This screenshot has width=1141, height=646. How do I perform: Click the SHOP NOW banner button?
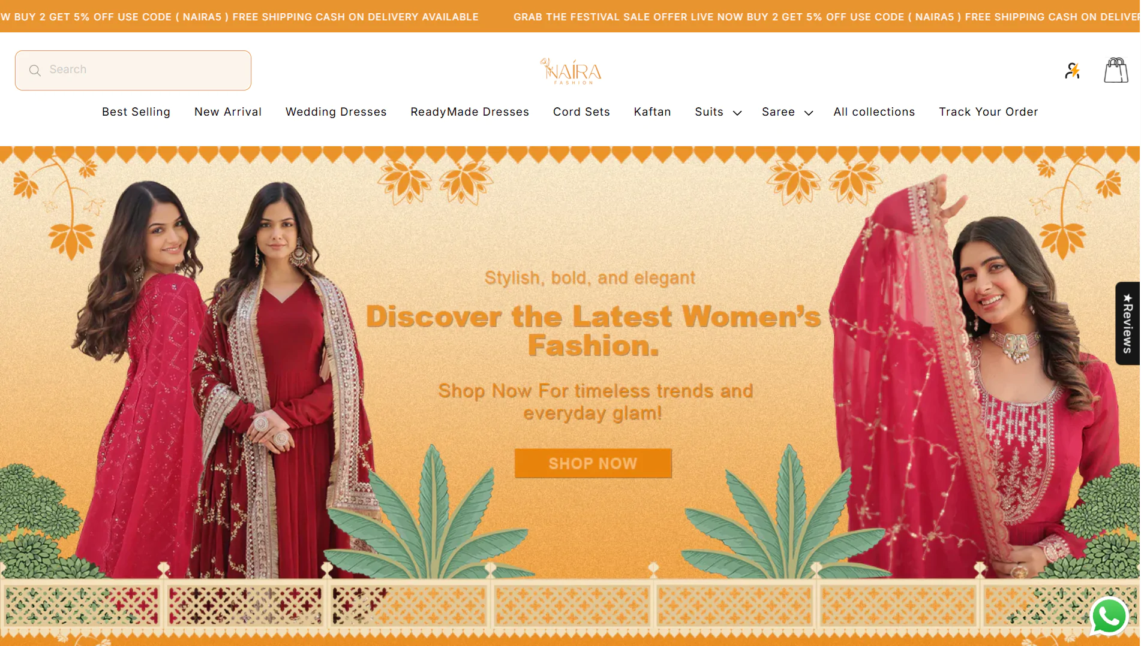[593, 463]
